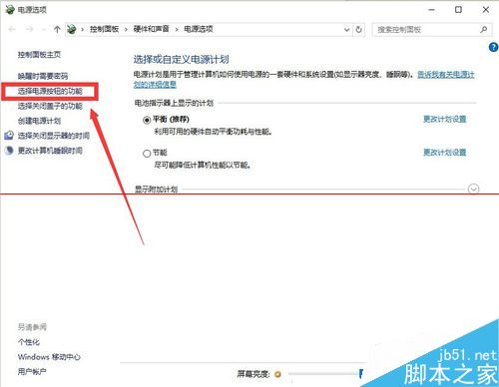Open 创建电源计划 link
This screenshot has height=387, width=499.
(39, 121)
